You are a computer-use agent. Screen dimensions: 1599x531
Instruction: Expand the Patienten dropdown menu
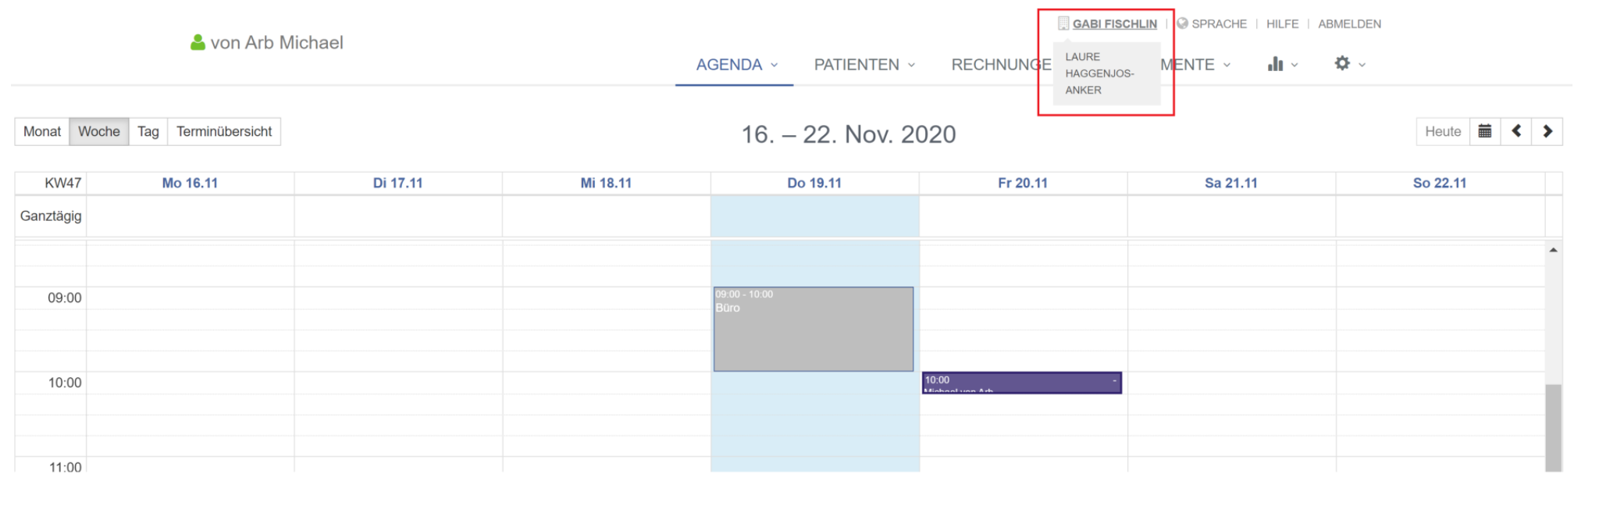point(864,65)
